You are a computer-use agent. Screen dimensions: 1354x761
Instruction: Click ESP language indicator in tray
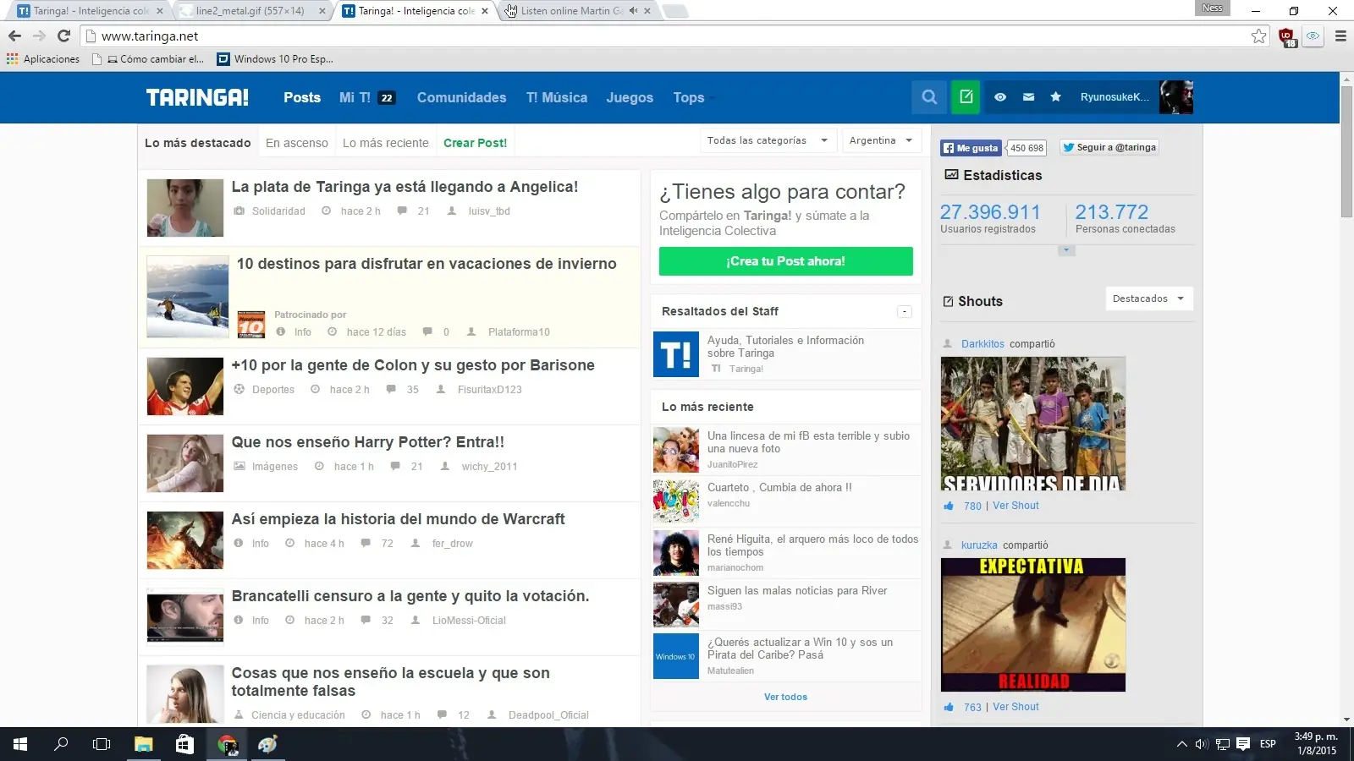click(x=1268, y=744)
